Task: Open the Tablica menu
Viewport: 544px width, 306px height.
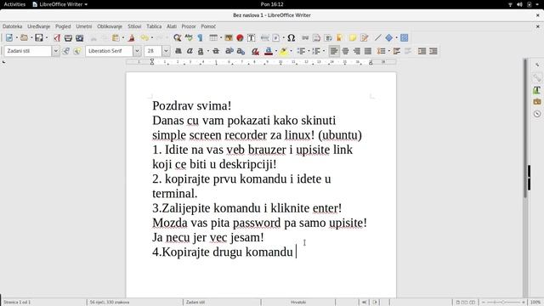Action: click(154, 26)
